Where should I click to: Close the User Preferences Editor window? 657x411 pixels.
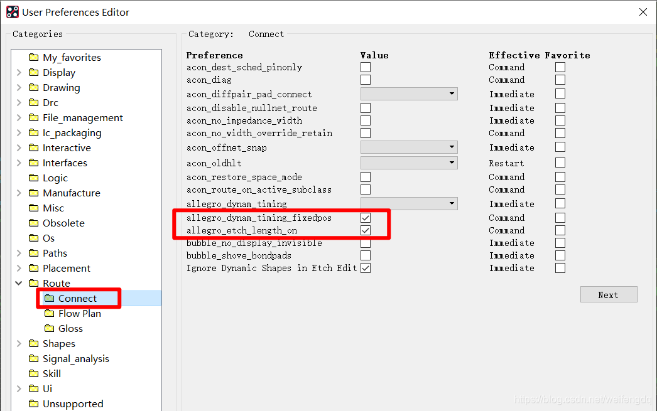click(643, 12)
